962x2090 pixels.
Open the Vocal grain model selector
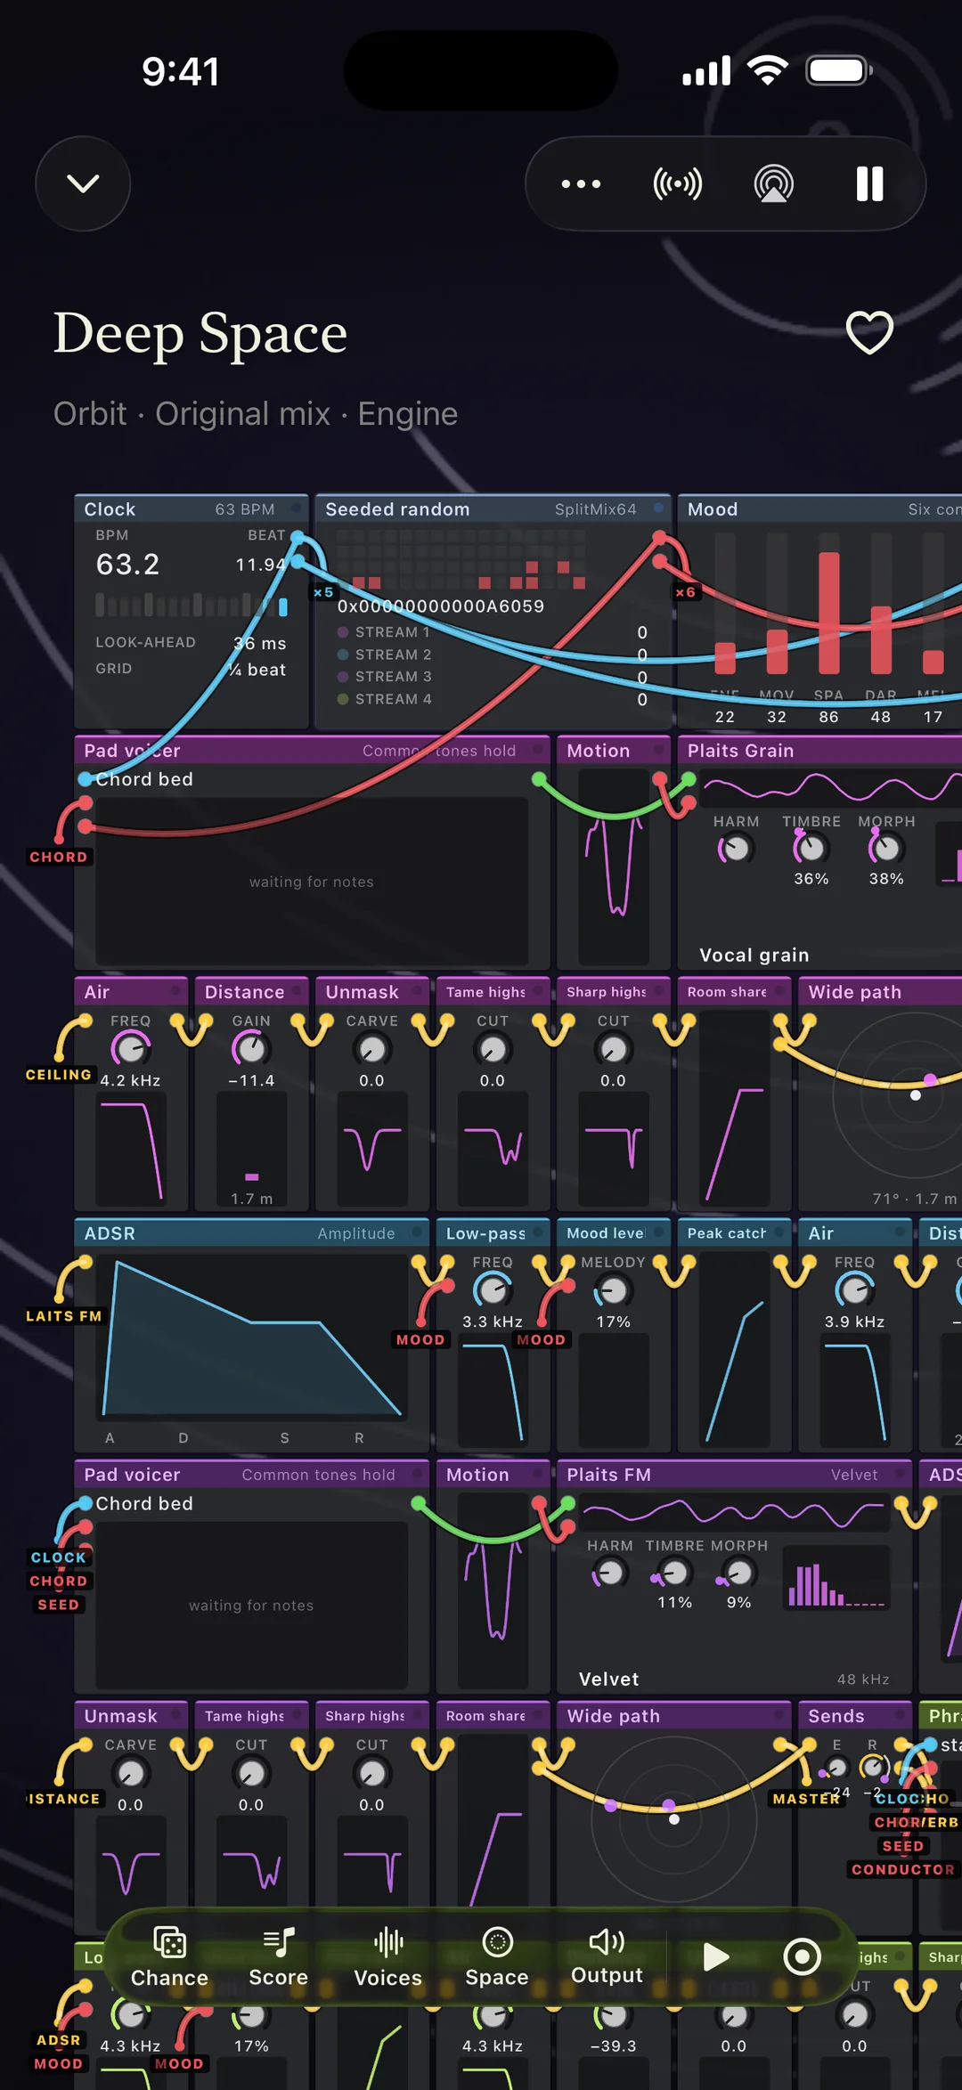754,955
